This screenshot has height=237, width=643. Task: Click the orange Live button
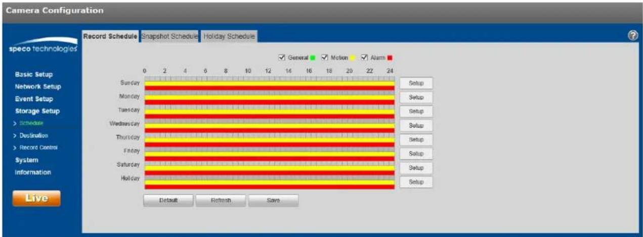click(x=36, y=199)
